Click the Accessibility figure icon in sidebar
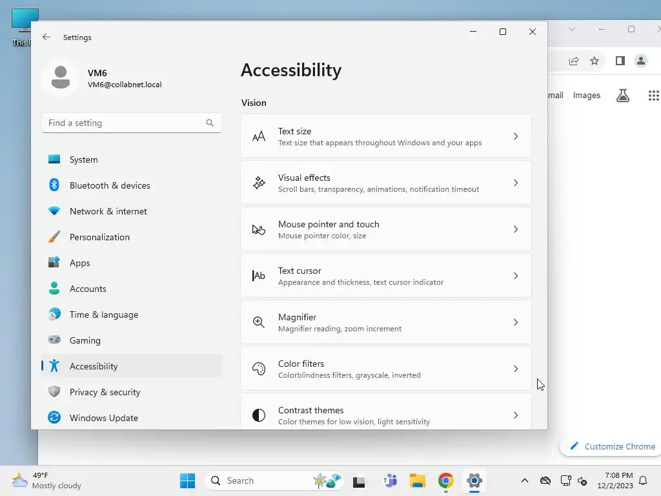 (54, 366)
